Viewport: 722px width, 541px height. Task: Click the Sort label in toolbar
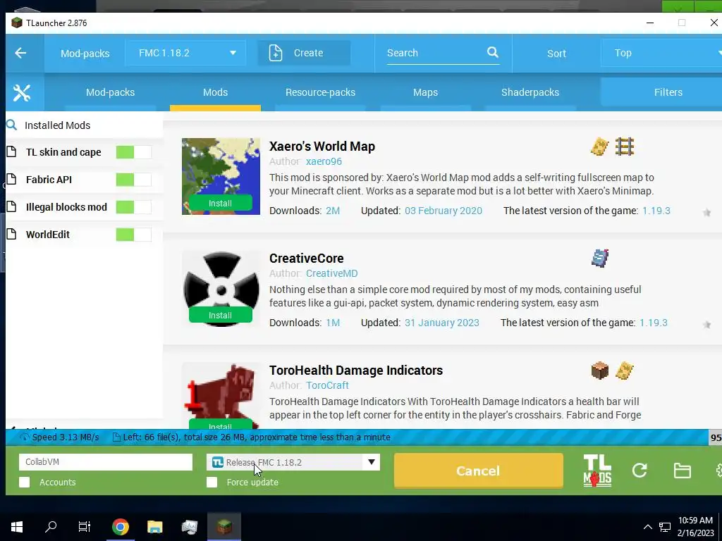click(x=556, y=54)
